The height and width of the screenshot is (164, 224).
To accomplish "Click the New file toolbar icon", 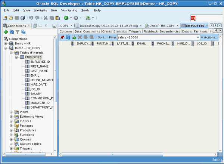I will [5, 18].
